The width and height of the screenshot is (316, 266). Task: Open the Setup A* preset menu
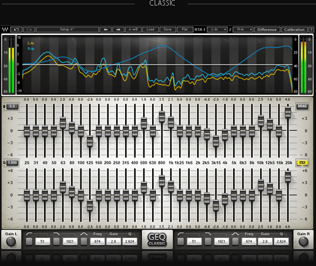point(67,29)
